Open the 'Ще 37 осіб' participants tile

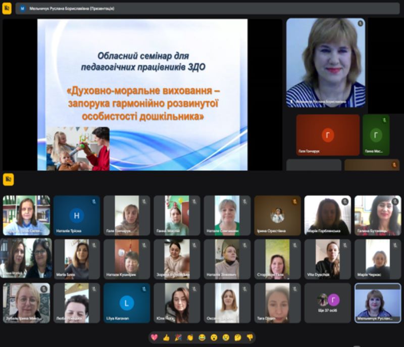(327, 302)
